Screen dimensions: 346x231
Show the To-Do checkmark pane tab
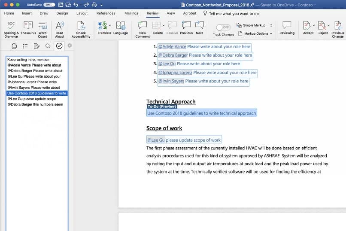coord(59,46)
